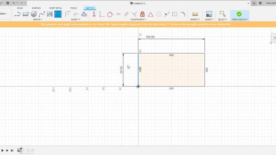Viewport: 276px width, 155px height.
Task: Apply Concentric constraint
Action: point(159,14)
